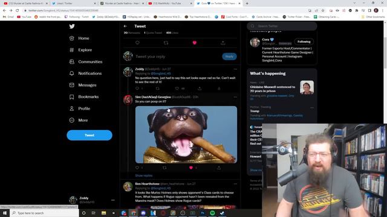Click the reply icon under the dog image
The width and height of the screenshot is (387, 217).
[x=137, y=168]
